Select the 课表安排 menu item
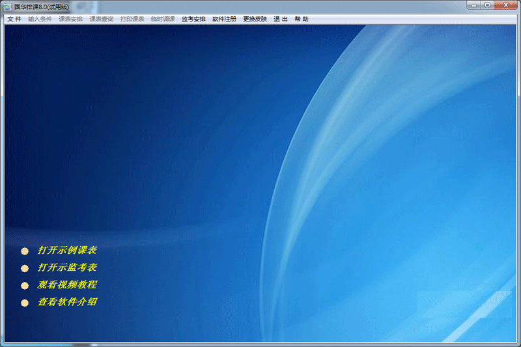 coord(70,19)
